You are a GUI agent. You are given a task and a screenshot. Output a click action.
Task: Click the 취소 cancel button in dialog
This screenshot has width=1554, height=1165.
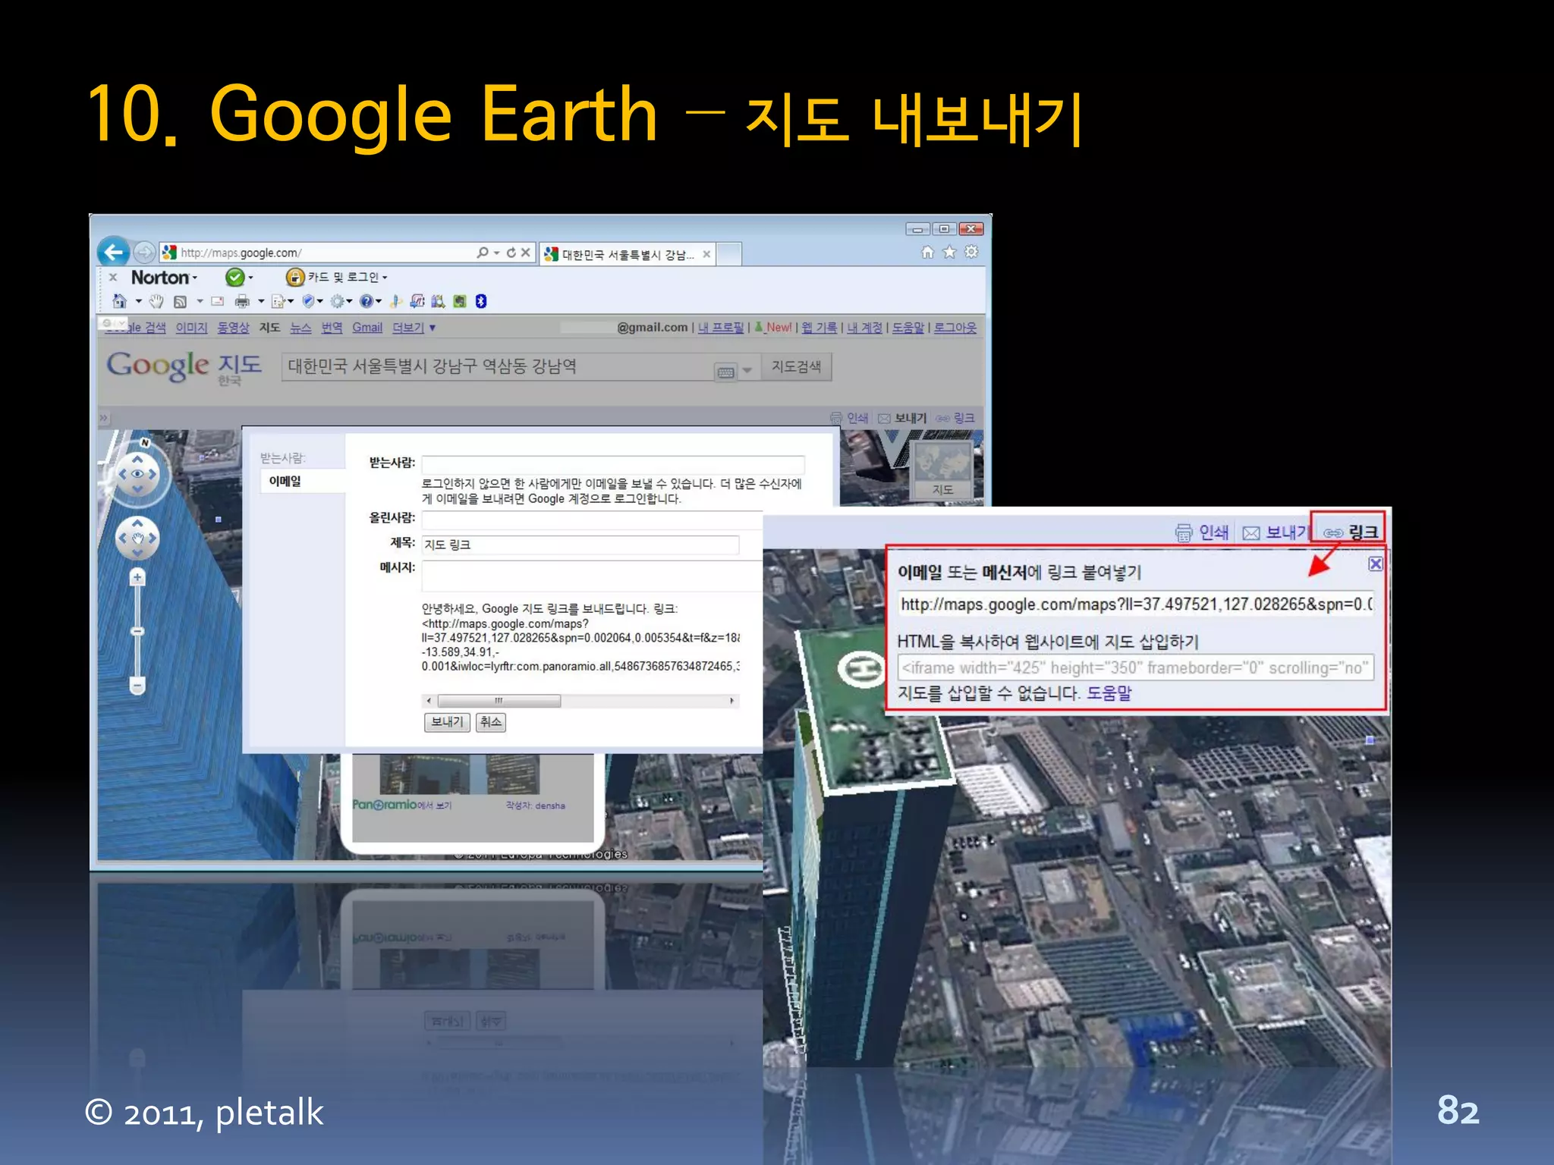(x=490, y=722)
